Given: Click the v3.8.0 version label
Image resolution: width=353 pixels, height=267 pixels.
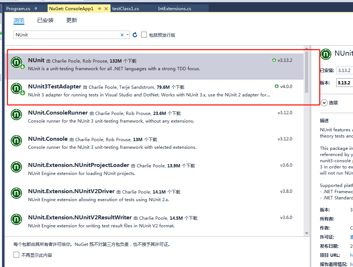Looking at the screenshot, I should [x=286, y=191].
